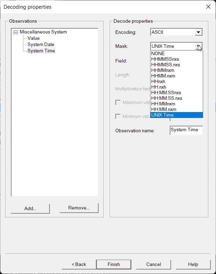Image resolution: width=216 pixels, height=274 pixels.
Task: Open Help for decoding properties
Action: click(193, 264)
